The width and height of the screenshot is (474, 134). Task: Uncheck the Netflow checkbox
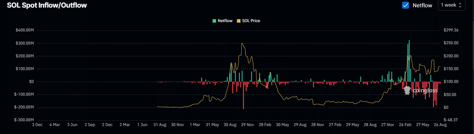[405, 5]
